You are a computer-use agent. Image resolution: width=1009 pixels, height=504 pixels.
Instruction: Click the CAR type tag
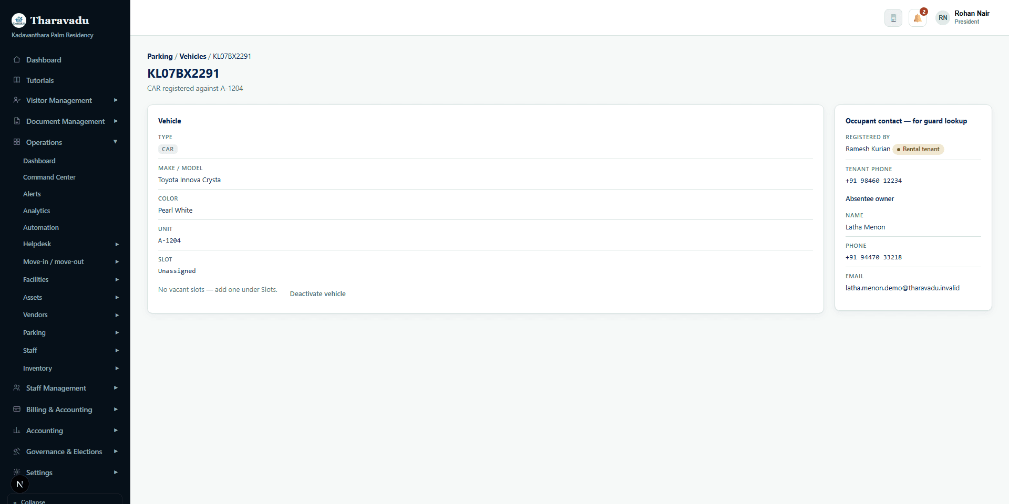168,149
